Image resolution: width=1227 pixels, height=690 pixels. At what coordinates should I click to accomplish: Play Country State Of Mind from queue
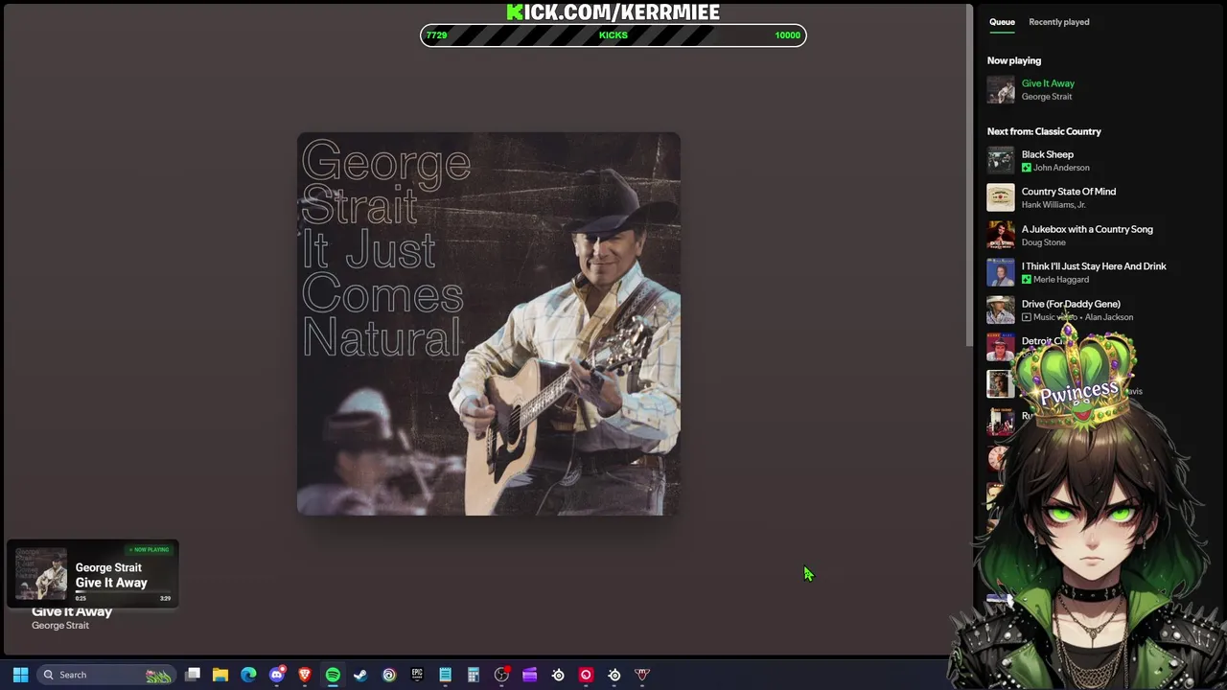point(1069,192)
